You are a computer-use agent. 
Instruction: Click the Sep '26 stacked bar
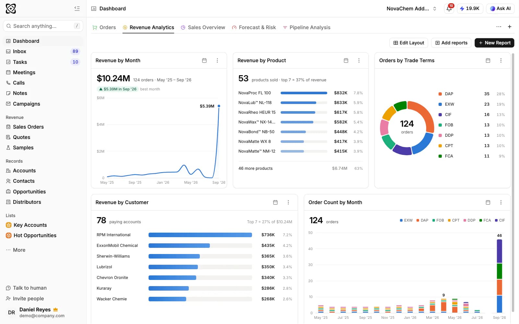click(500, 276)
